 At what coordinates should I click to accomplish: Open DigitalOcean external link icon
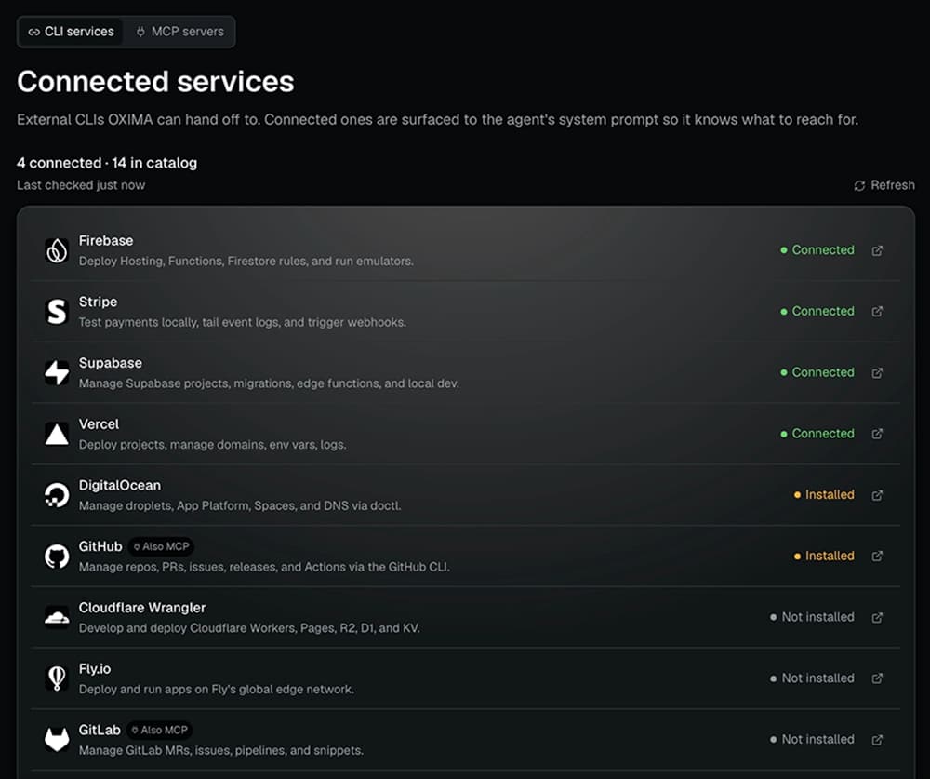point(877,495)
